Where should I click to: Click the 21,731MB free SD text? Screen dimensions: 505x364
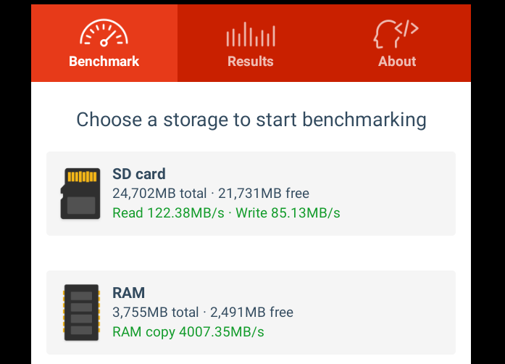click(264, 194)
